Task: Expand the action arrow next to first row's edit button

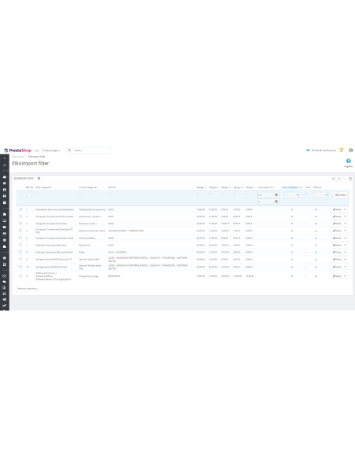Action: point(345,209)
